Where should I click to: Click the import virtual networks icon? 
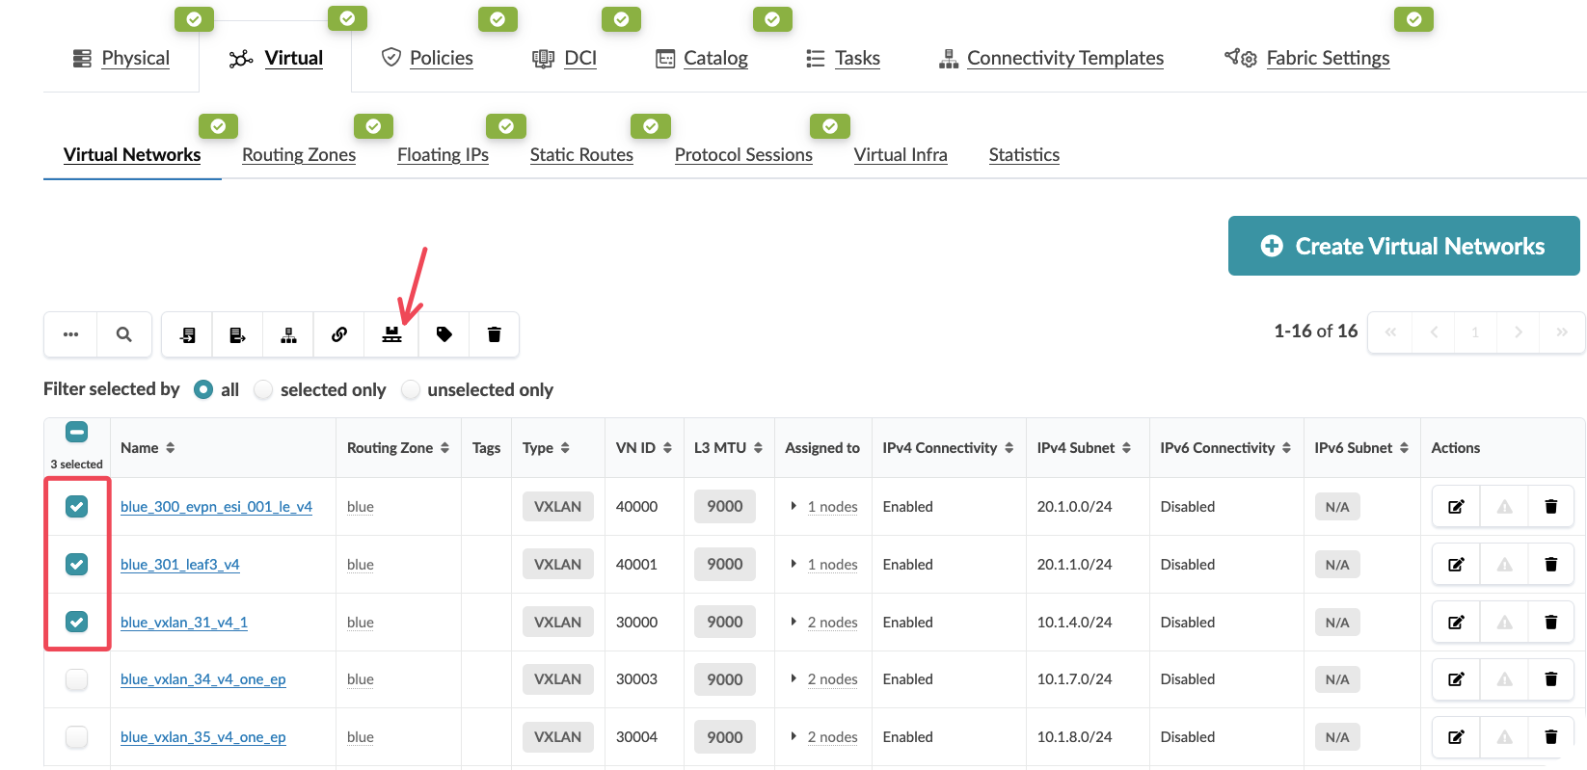187,334
